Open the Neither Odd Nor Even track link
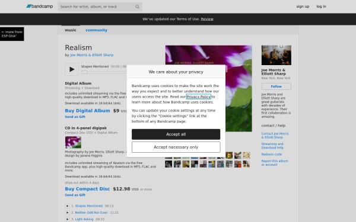This screenshot has height=222, width=356. (x=91, y=213)
